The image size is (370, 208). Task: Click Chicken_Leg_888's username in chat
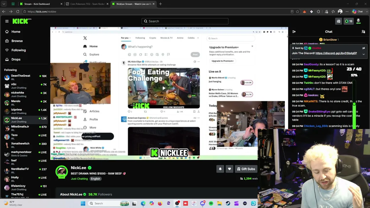(315, 126)
